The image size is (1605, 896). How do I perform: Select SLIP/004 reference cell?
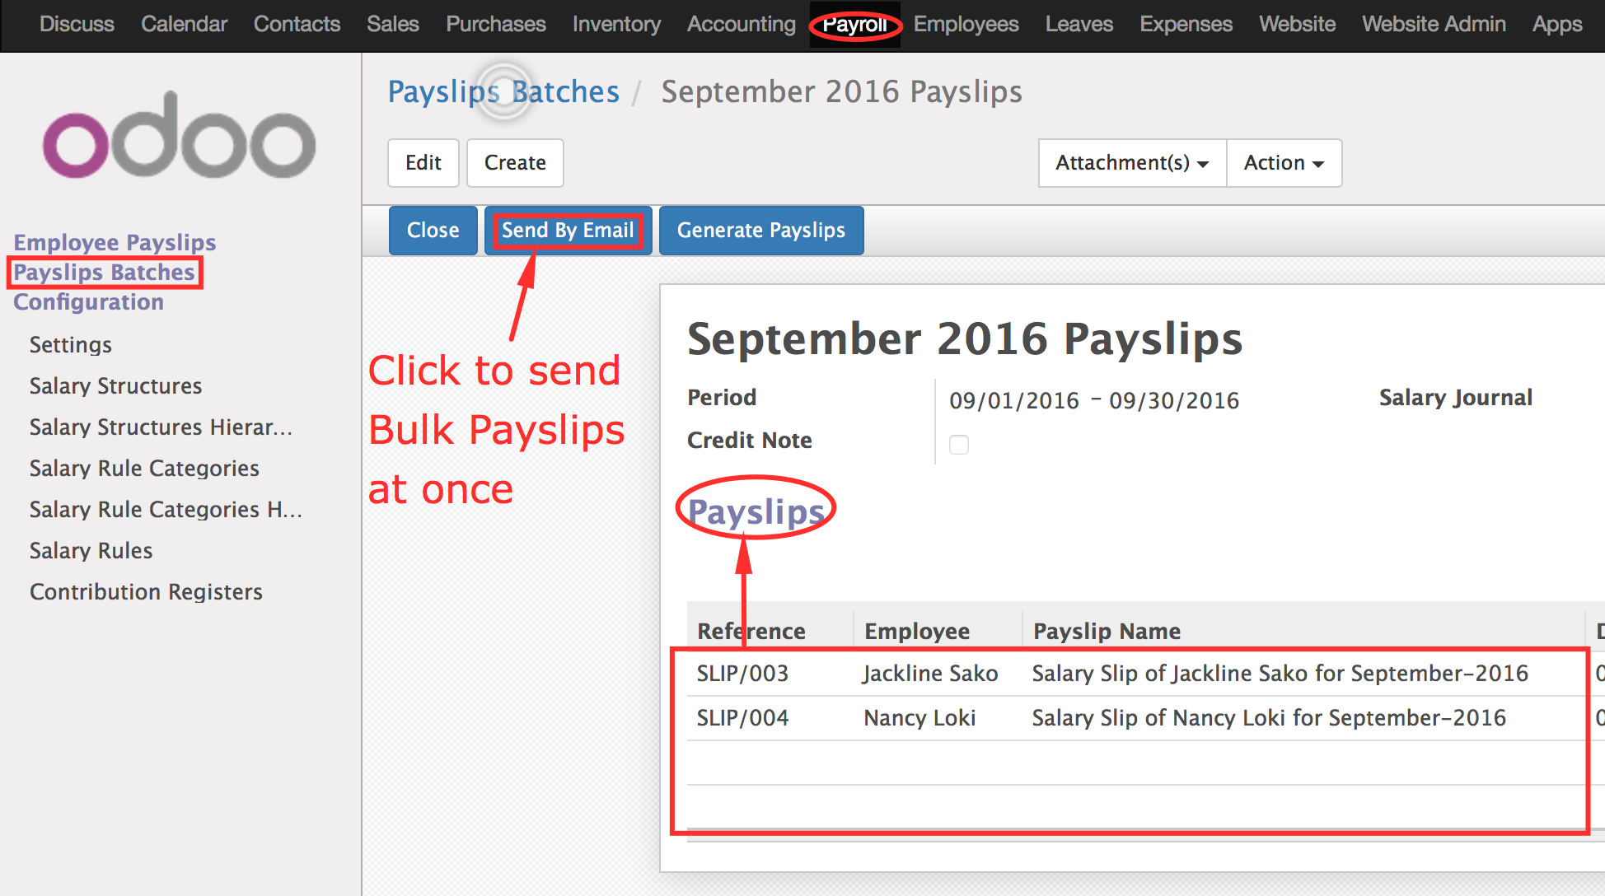point(742,718)
